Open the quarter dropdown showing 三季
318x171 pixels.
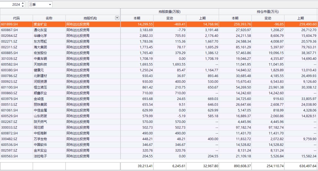(x=40, y=4)
